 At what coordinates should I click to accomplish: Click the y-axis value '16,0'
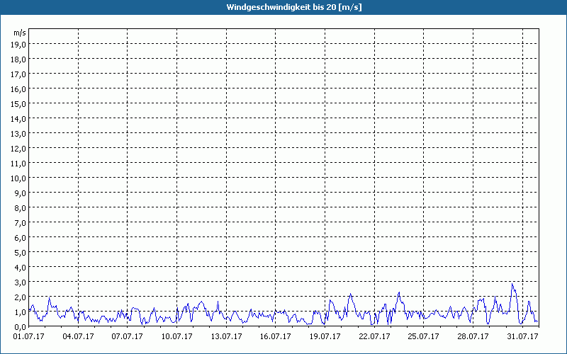(19, 89)
